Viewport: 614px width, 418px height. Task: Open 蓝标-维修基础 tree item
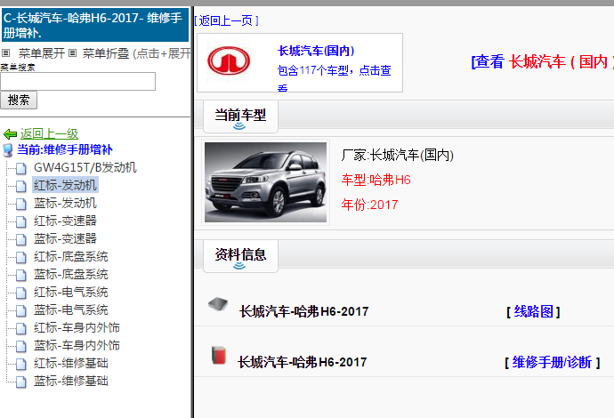pos(71,382)
